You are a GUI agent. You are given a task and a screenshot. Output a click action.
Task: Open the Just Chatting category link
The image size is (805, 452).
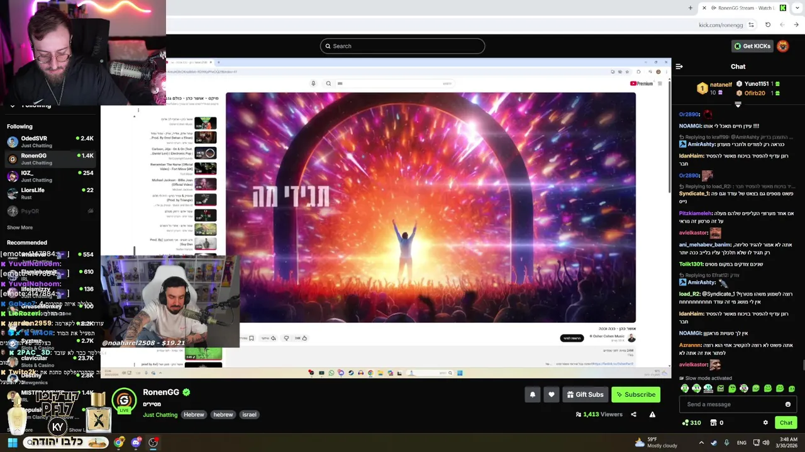click(160, 415)
